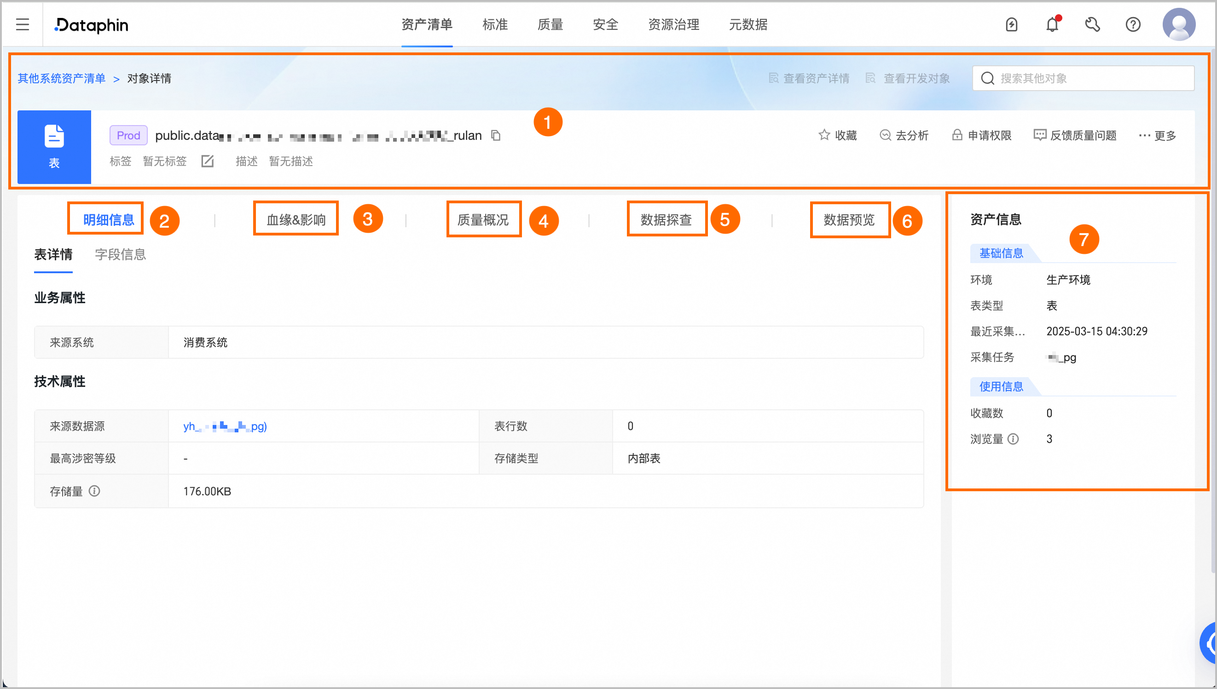Copy the table name with copy icon
Image resolution: width=1217 pixels, height=689 pixels.
pyautogui.click(x=496, y=135)
